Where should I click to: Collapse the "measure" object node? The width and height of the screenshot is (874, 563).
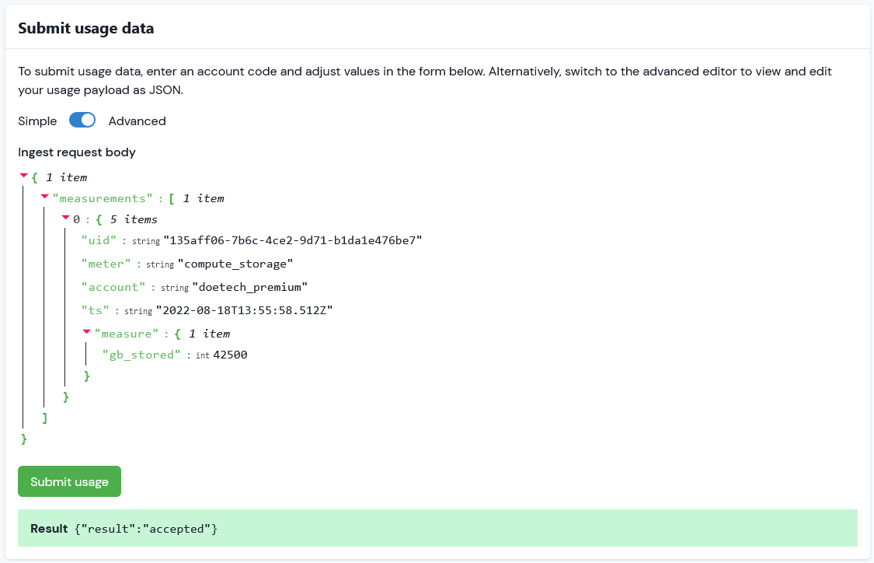(x=86, y=332)
